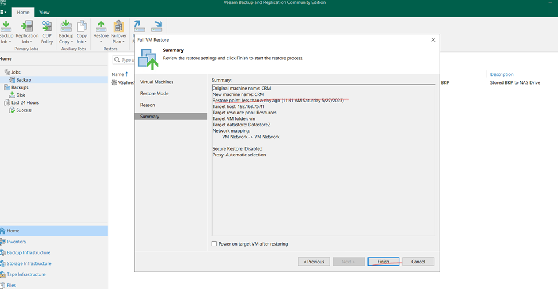Go back with the Previous button
558x289 pixels.
pos(314,262)
